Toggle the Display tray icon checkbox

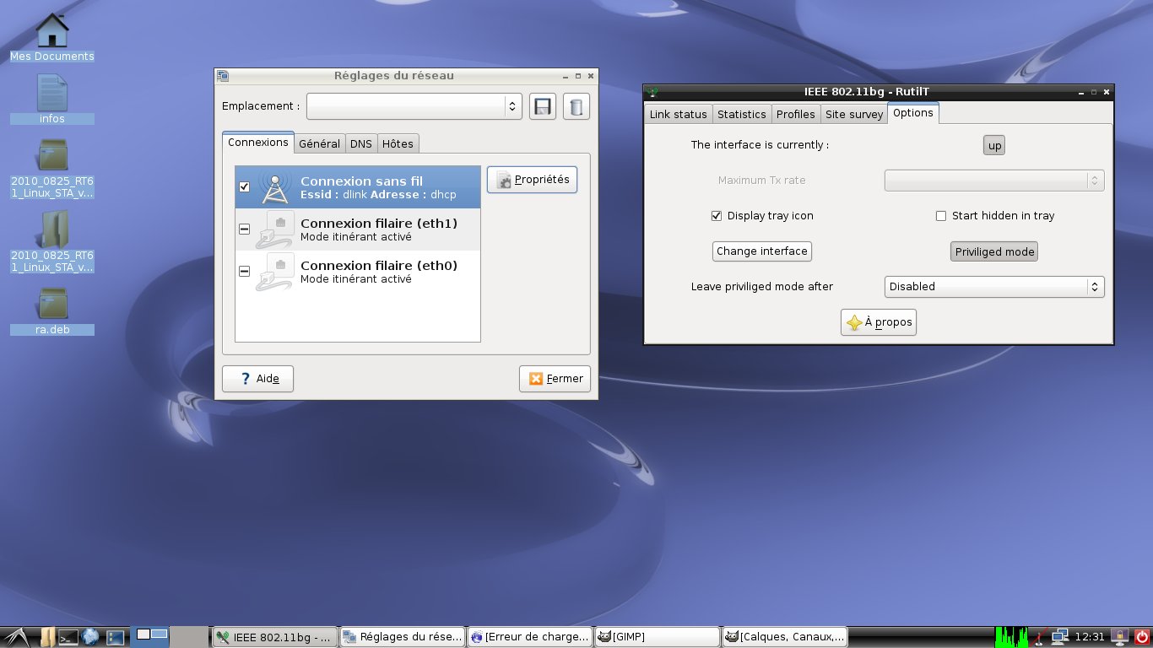coord(717,216)
